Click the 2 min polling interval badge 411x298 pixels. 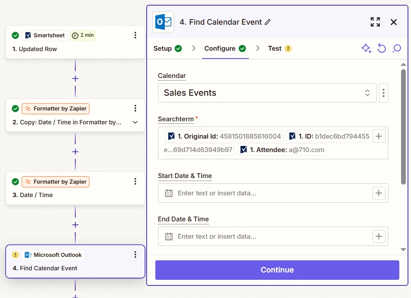tap(83, 36)
